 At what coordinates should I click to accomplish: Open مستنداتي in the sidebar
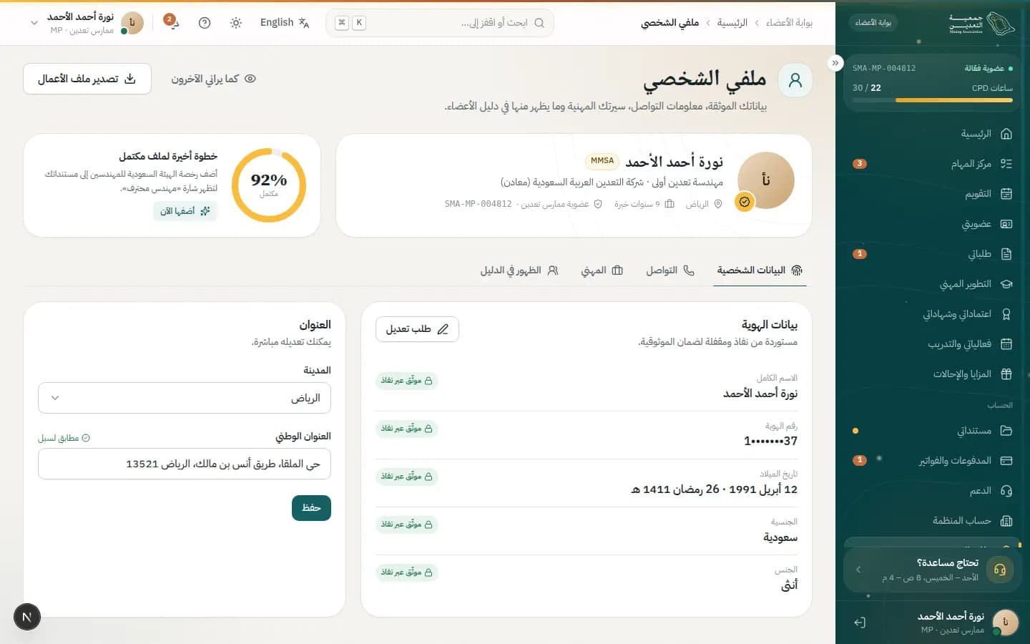point(933,431)
